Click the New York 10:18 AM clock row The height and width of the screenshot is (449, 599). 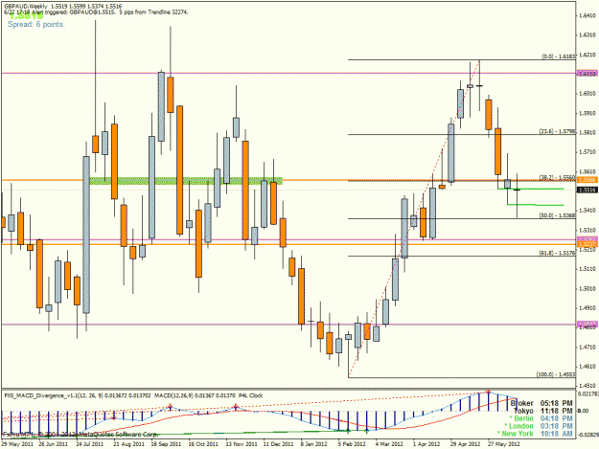535,434
